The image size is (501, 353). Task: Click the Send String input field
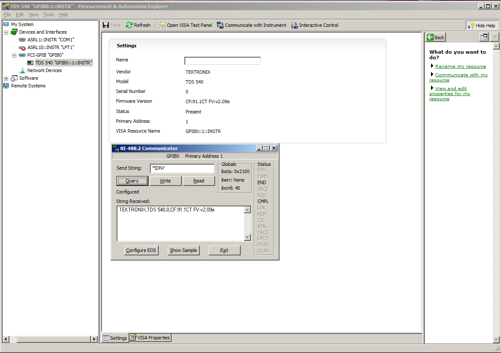pos(182,168)
